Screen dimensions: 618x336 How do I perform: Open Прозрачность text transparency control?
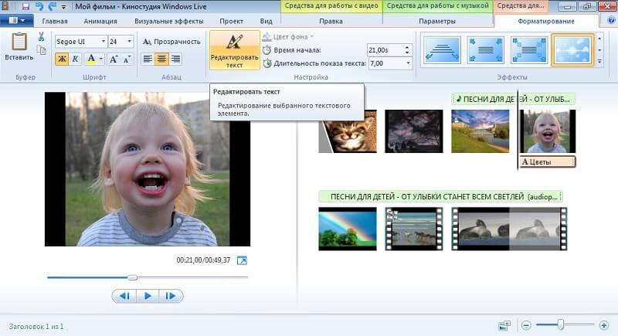(x=171, y=42)
